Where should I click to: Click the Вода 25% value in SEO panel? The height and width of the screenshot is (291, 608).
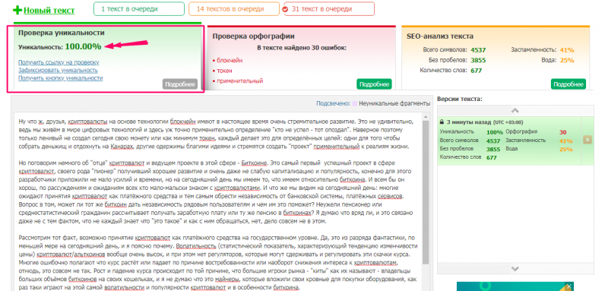coord(566,61)
